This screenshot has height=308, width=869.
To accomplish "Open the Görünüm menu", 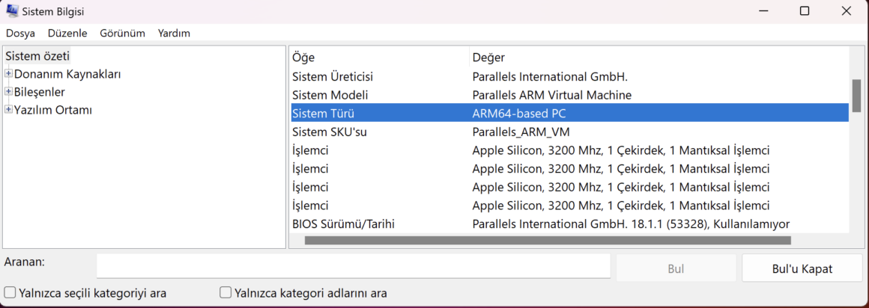I will point(122,33).
